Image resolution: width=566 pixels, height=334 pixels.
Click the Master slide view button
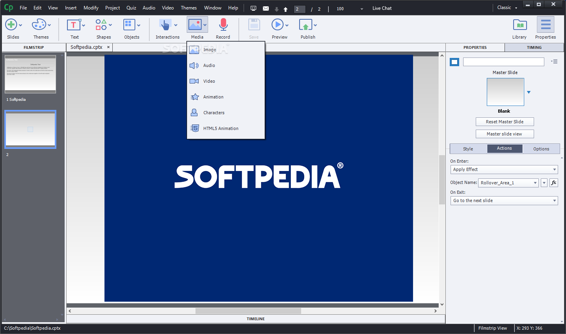(x=505, y=134)
